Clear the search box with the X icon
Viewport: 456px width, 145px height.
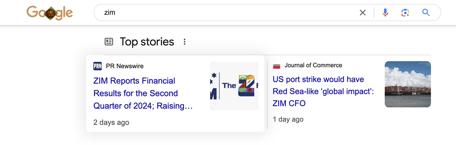pyautogui.click(x=363, y=13)
